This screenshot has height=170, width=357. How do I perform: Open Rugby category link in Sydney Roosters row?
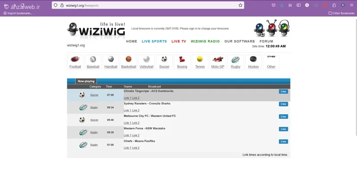coord(94,108)
